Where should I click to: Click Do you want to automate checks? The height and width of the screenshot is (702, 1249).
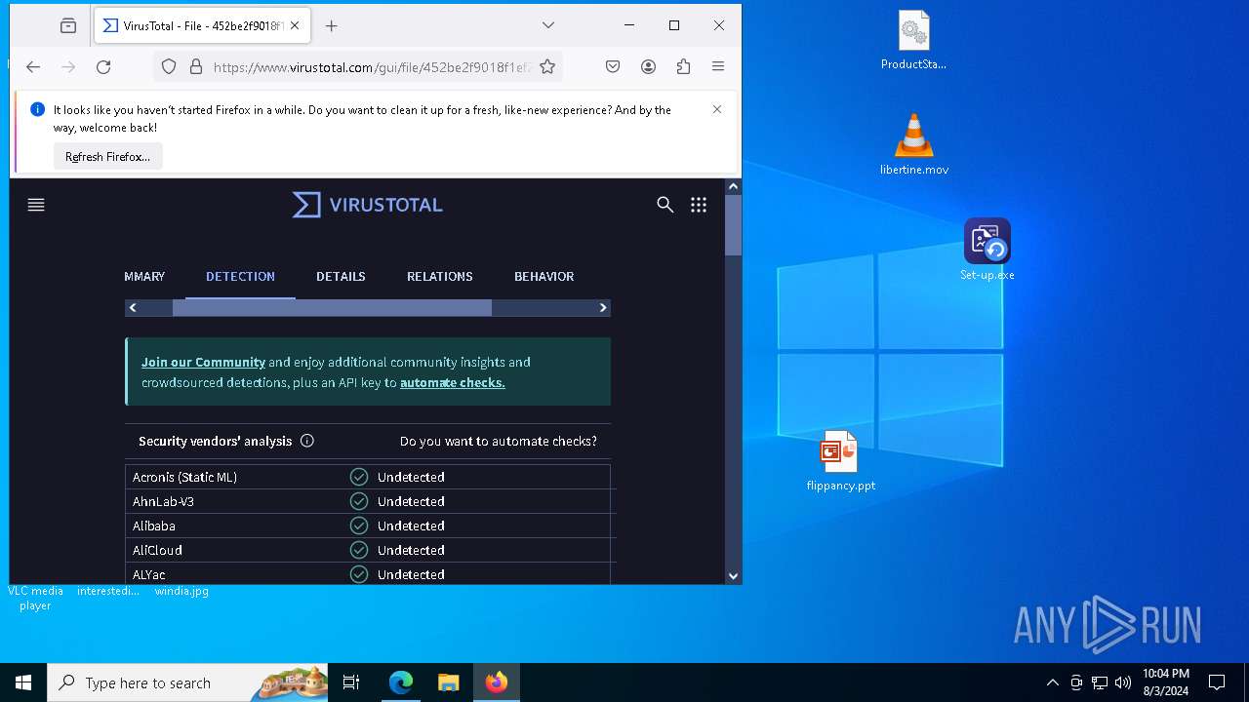[499, 442]
